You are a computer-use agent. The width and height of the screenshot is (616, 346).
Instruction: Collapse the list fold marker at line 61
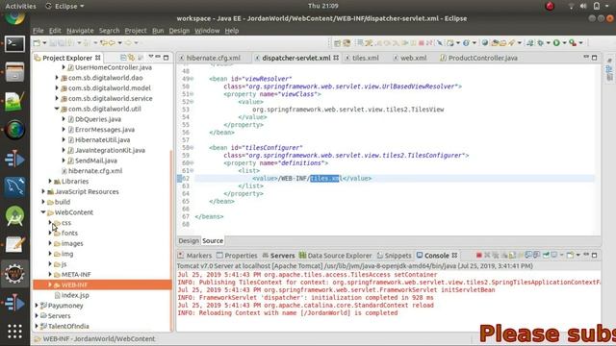192,171
